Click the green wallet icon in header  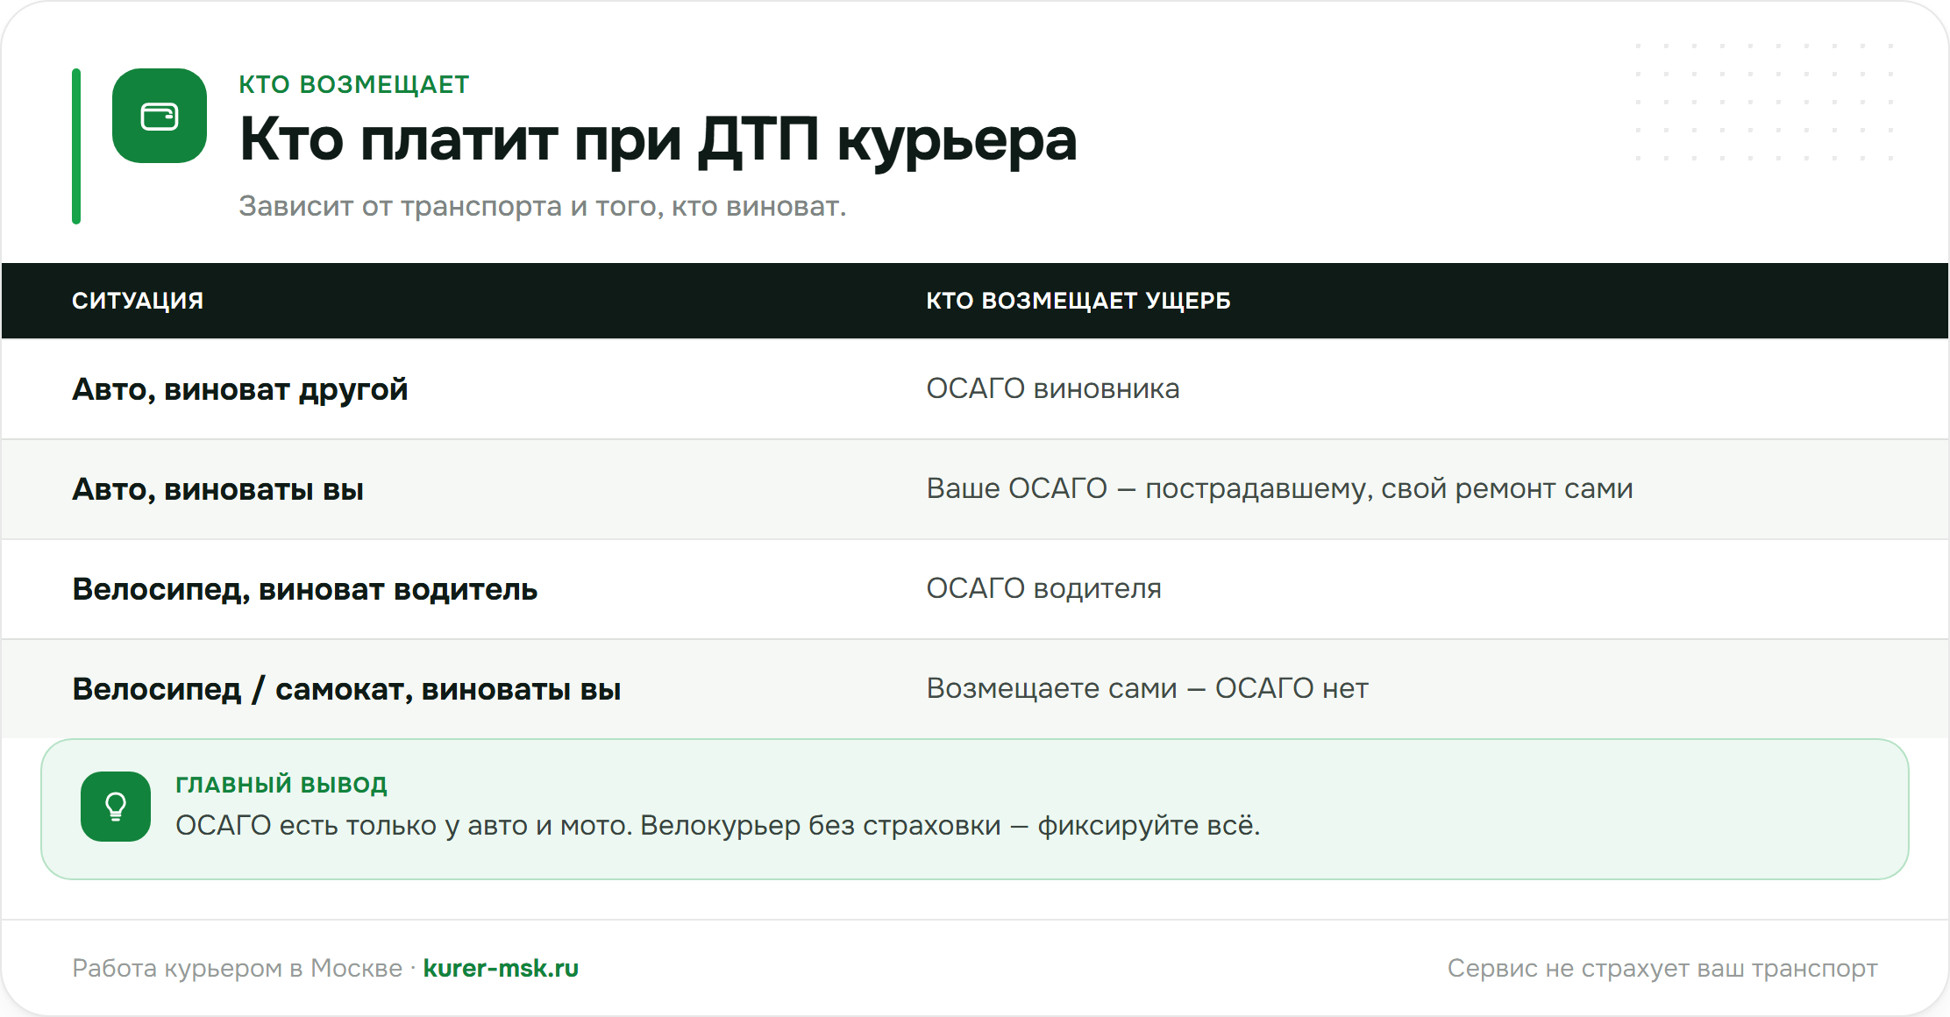pos(160,116)
